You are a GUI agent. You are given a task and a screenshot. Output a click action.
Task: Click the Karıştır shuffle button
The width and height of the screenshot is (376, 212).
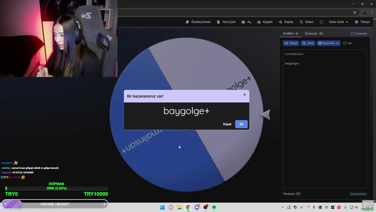[291, 43]
